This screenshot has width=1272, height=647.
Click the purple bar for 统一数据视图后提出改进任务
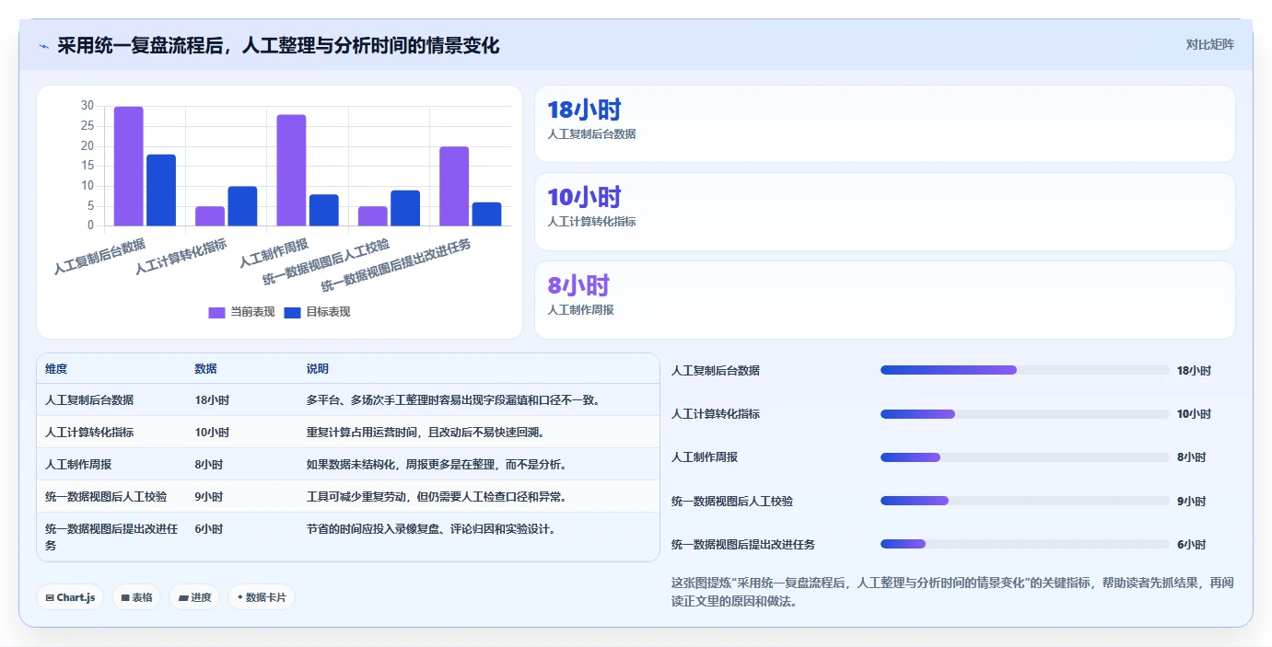454,186
